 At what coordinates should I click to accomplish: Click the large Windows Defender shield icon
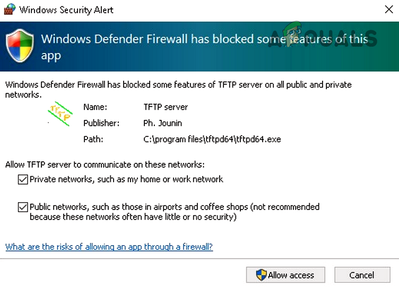[x=19, y=47]
